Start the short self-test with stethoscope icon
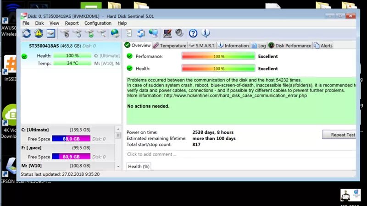367x206 pixels. pos(65,33)
